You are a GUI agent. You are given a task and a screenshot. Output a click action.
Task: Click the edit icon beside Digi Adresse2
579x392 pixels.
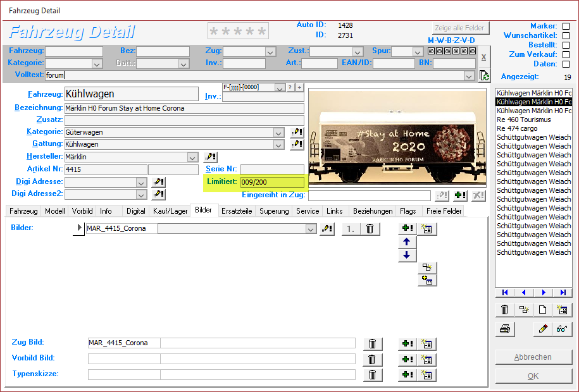click(x=159, y=194)
